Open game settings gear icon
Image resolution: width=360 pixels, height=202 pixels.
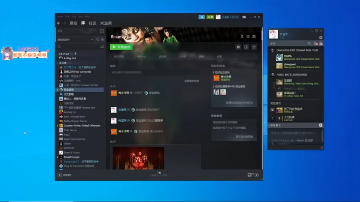point(238,47)
